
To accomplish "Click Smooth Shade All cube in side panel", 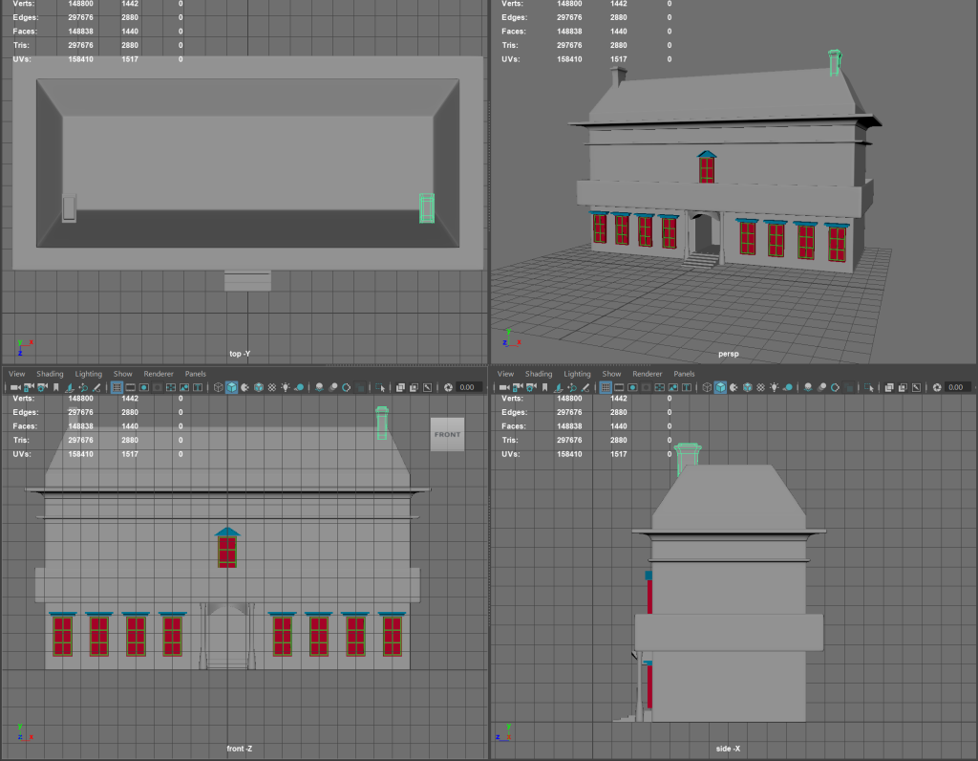I will click(720, 387).
